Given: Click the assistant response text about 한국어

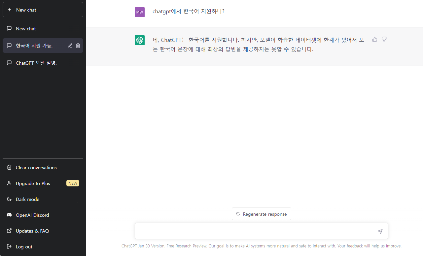Looking at the screenshot, I should tap(258, 45).
